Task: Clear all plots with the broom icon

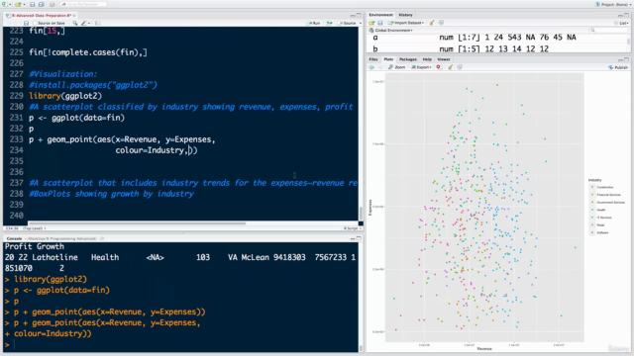Action: (450, 67)
